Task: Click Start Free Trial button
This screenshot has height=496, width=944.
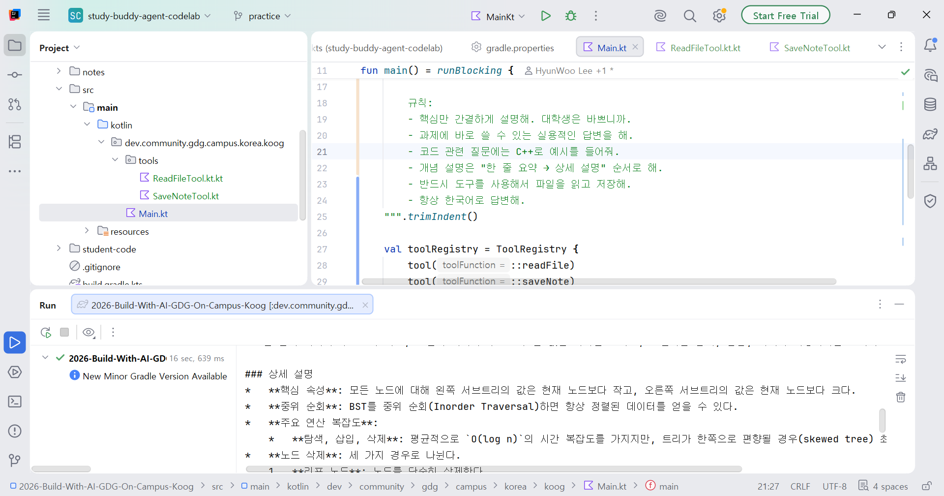Action: tap(786, 15)
